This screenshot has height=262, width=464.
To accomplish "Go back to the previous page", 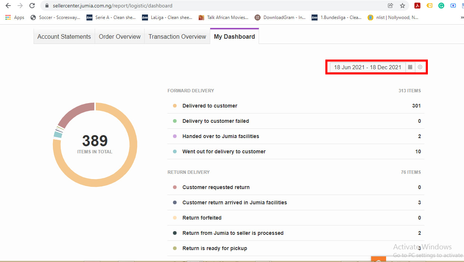I will coord(8,6).
